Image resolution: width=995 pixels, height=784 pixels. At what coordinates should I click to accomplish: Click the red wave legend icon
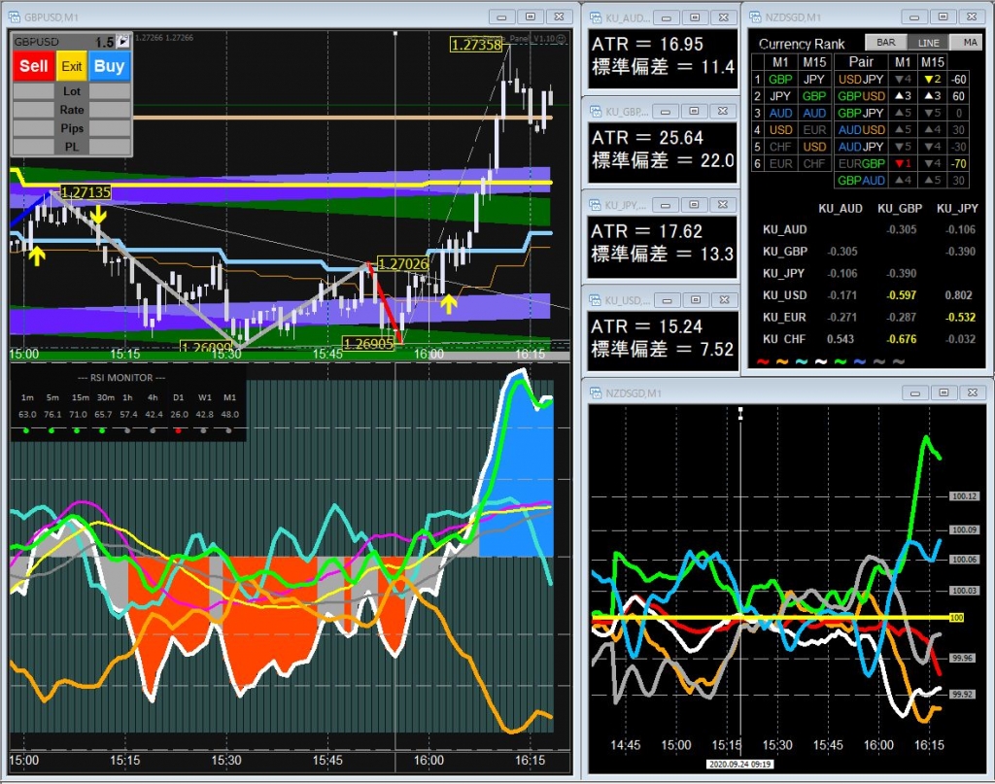(764, 361)
